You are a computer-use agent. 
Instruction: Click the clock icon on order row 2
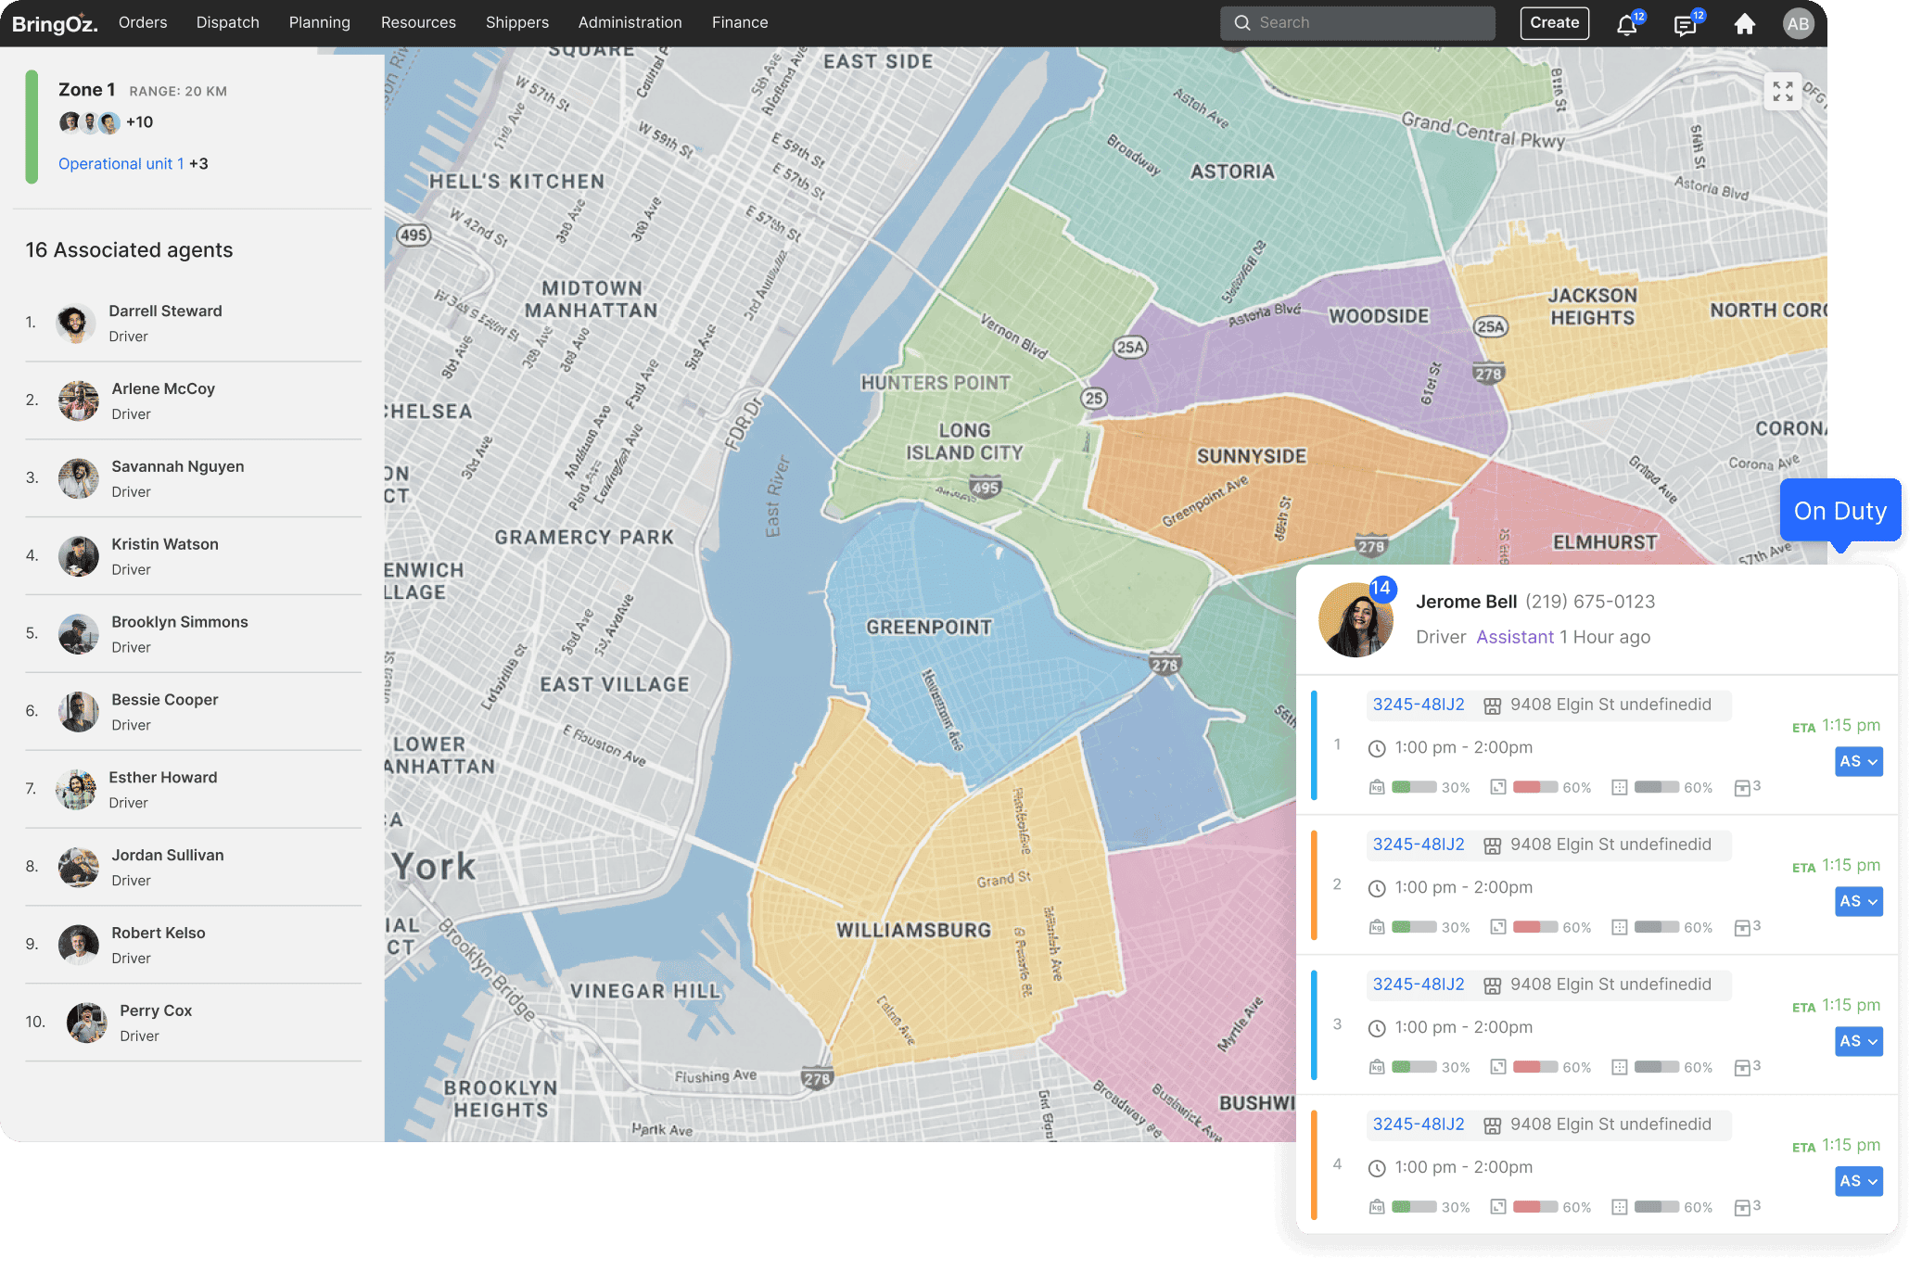pos(1377,888)
